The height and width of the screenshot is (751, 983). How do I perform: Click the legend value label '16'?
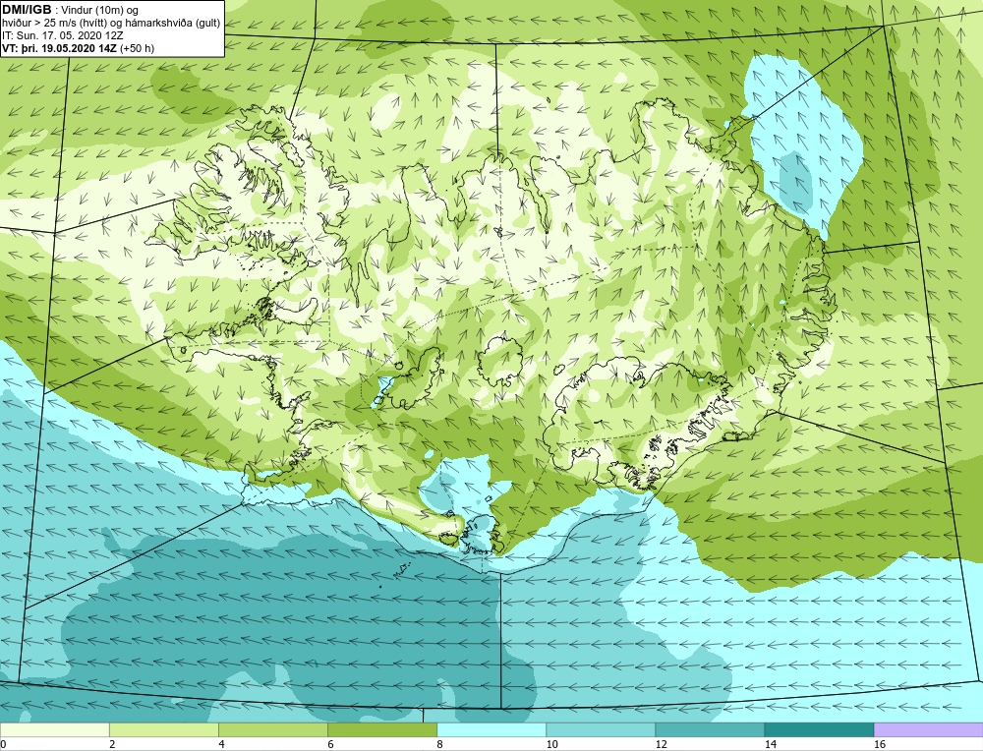click(880, 744)
